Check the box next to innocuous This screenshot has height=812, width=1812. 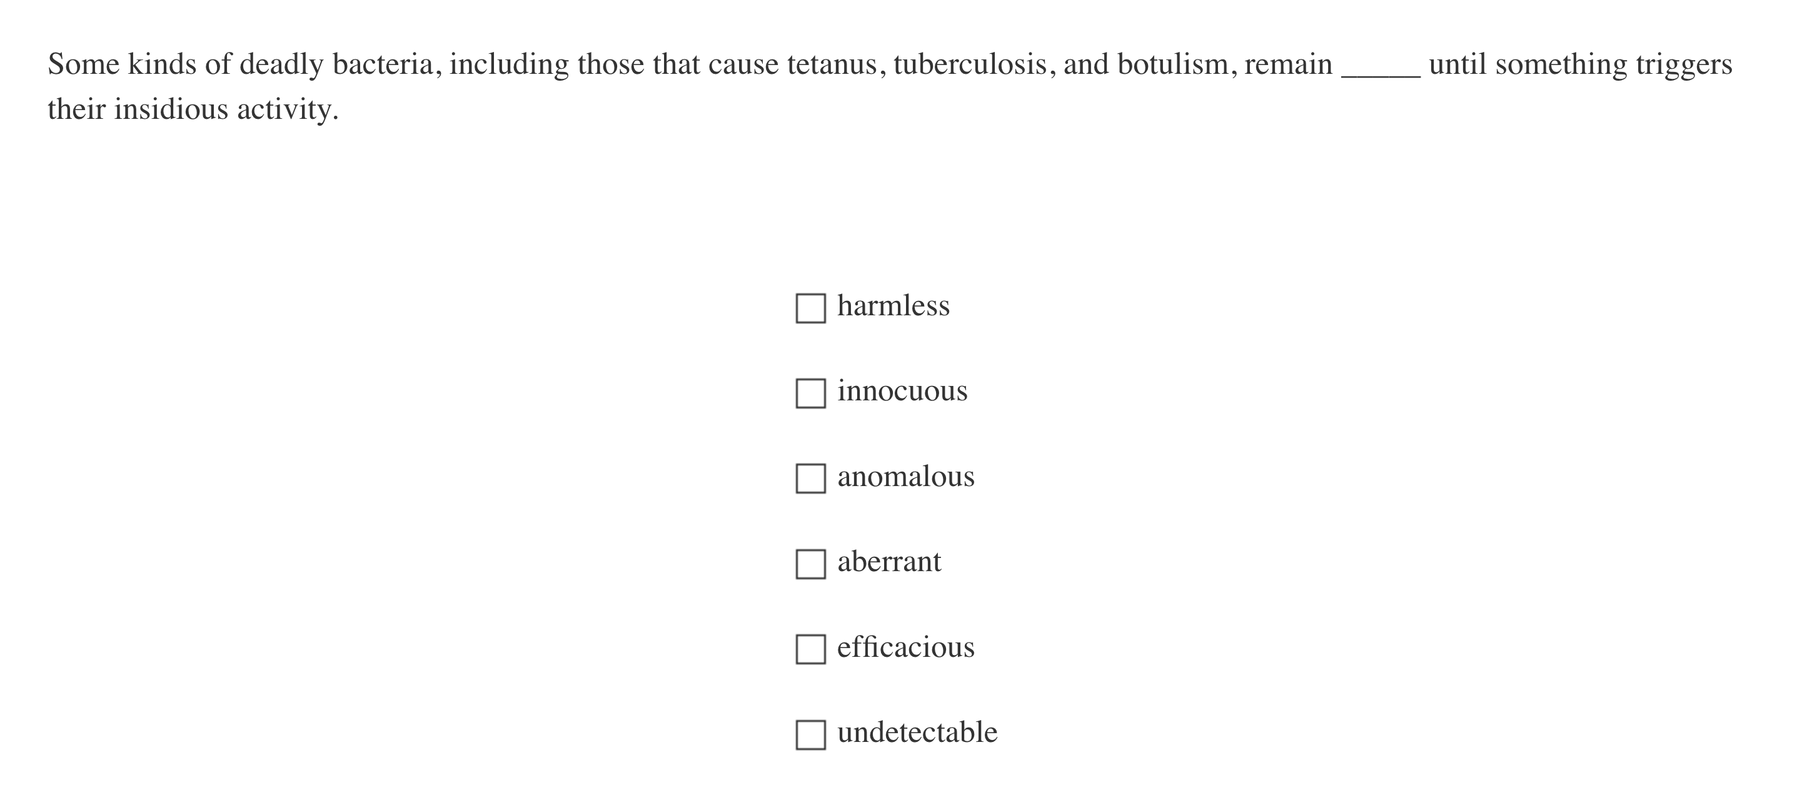810,393
